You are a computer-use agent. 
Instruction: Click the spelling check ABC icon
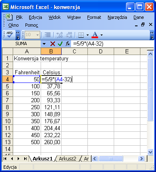click(x=10, y=35)
